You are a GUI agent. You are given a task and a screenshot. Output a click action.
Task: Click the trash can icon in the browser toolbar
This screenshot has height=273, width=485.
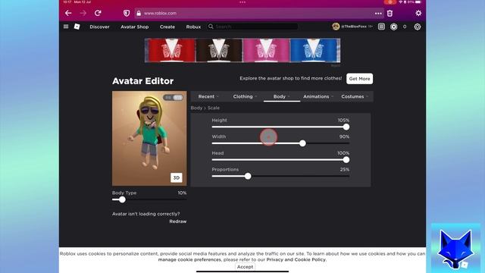(x=390, y=14)
